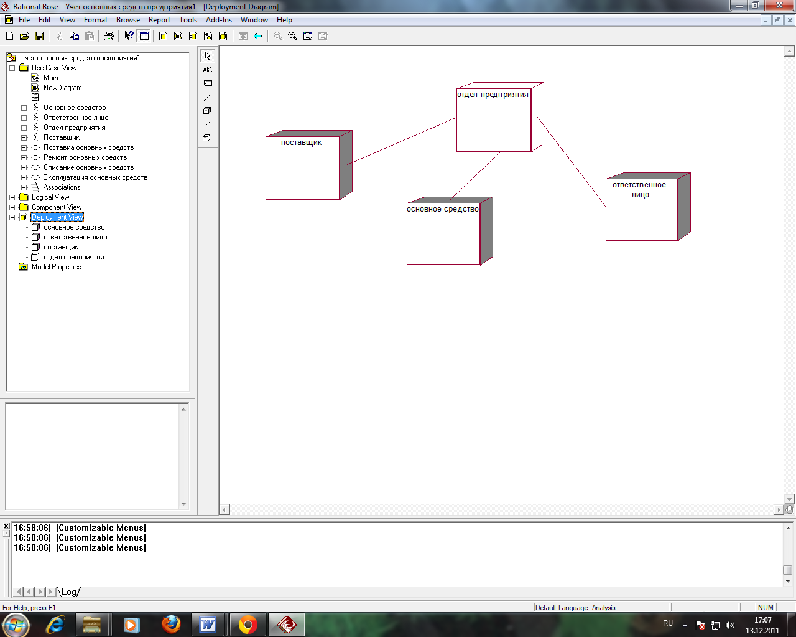This screenshot has height=637, width=796.
Task: Click the RU language indicator
Action: 668,623
